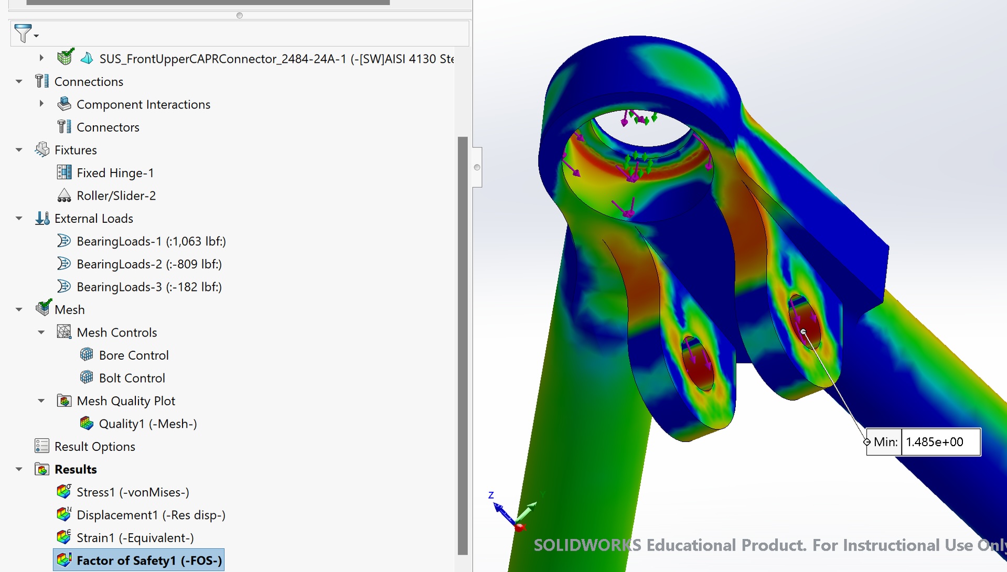Click the Min value field showing 1.485e+00
This screenshot has width=1007, height=572.
point(940,442)
